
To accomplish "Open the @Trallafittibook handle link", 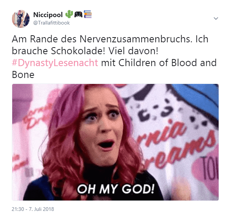I will [x=51, y=23].
